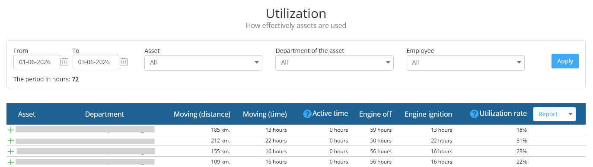Open the Report dropdown button
This screenshot has width=593, height=167.
tap(555, 114)
